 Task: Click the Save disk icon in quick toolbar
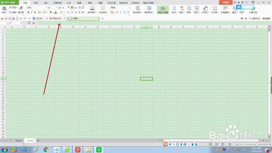click(6, 19)
